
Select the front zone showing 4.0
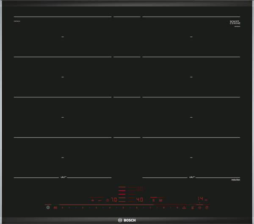(x=139, y=199)
